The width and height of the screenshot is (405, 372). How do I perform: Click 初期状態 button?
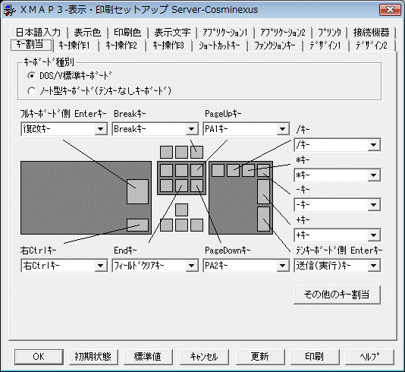[93, 357]
